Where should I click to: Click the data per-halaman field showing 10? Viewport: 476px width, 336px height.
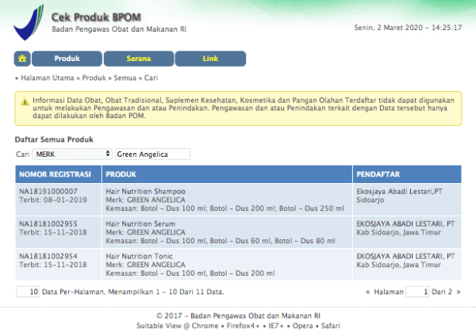pos(28,292)
